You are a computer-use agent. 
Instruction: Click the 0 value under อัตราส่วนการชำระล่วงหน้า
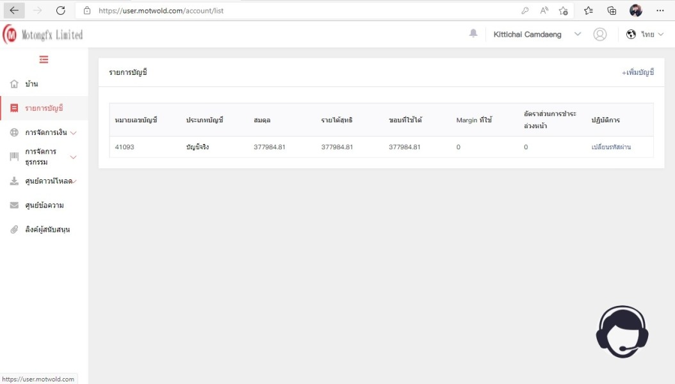click(526, 147)
